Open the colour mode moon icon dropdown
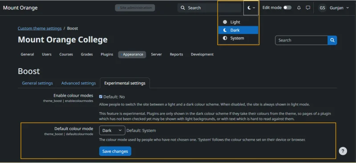The image size is (356, 163). 251,8
